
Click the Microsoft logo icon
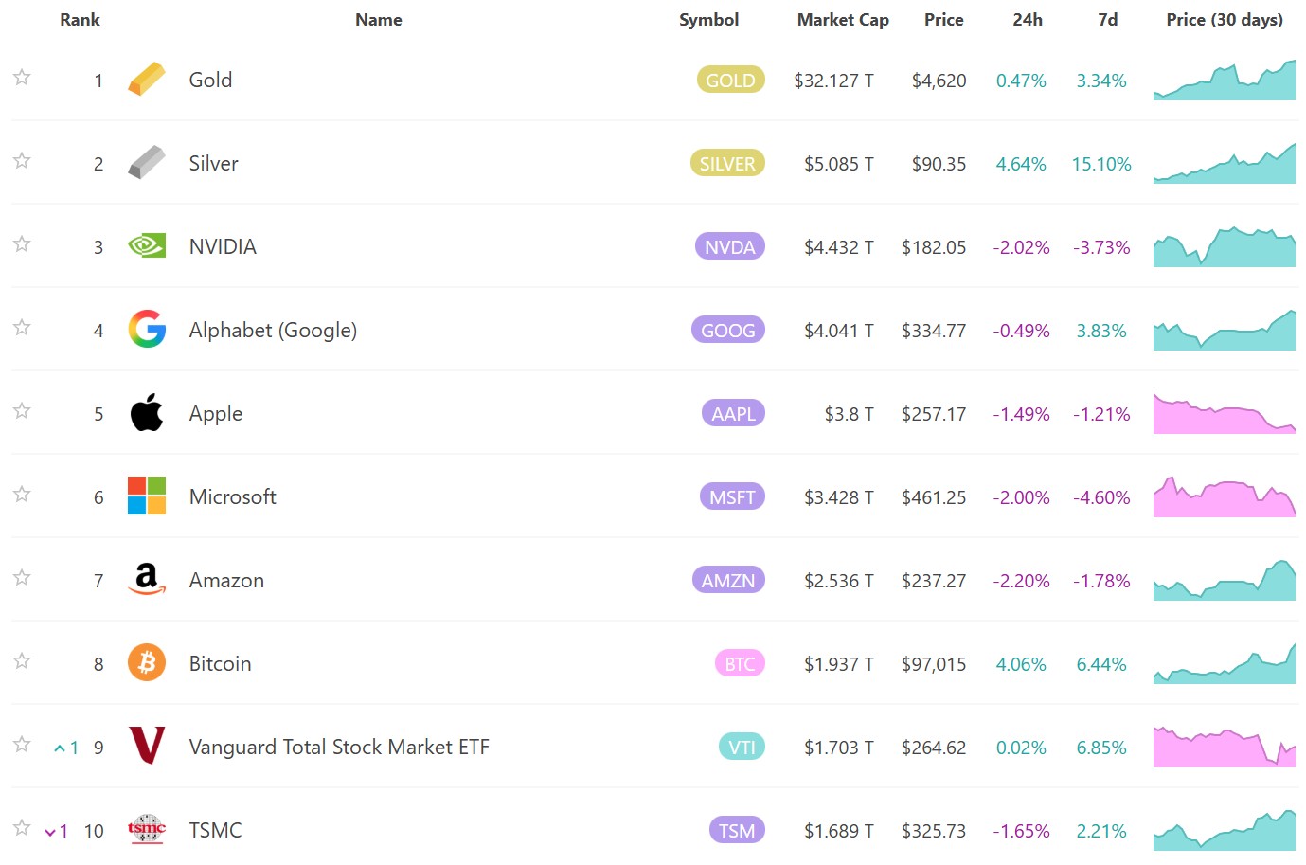tap(147, 496)
